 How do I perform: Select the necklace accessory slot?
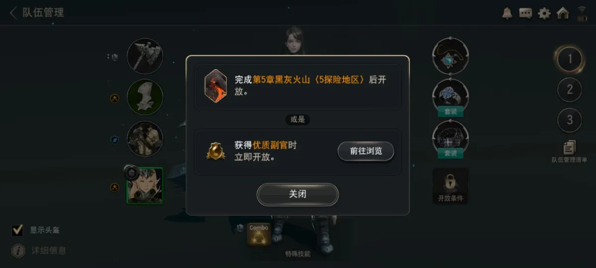(450, 56)
